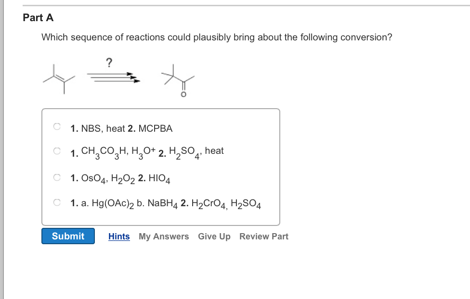Click the ketone product structure drawing
The width and height of the screenshot is (470, 299).
click(x=181, y=79)
